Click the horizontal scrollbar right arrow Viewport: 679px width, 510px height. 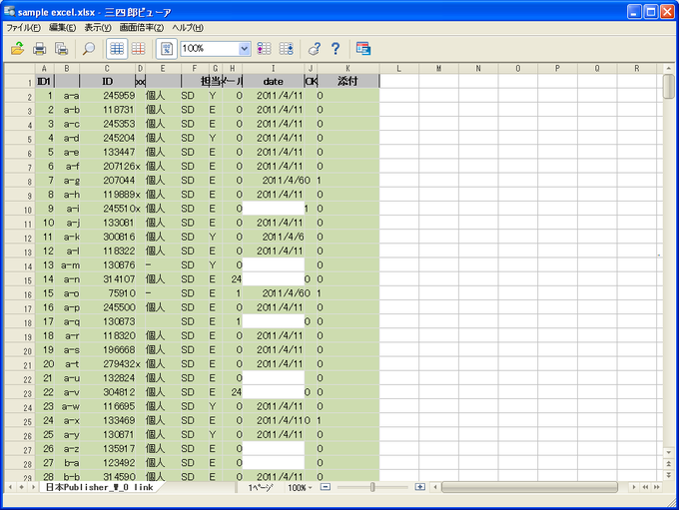(634, 487)
